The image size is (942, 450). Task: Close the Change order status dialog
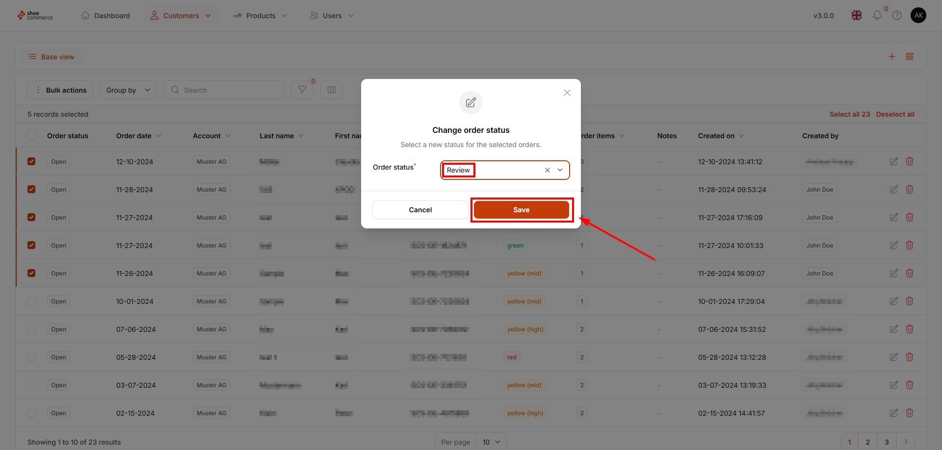tap(567, 93)
